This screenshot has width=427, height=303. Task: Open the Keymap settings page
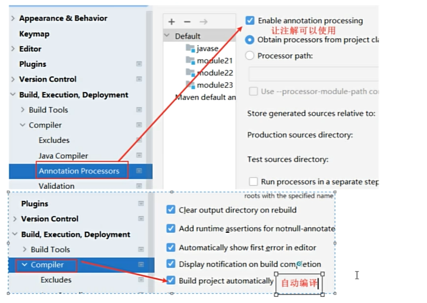pos(34,34)
